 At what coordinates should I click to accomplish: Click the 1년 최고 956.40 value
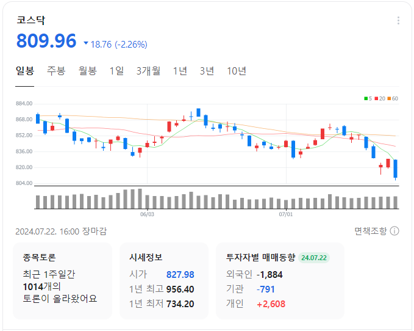click(x=180, y=289)
